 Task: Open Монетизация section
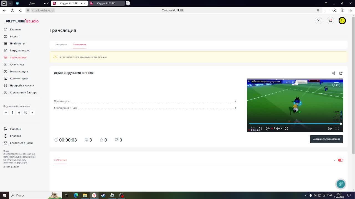pyautogui.click(x=16, y=71)
